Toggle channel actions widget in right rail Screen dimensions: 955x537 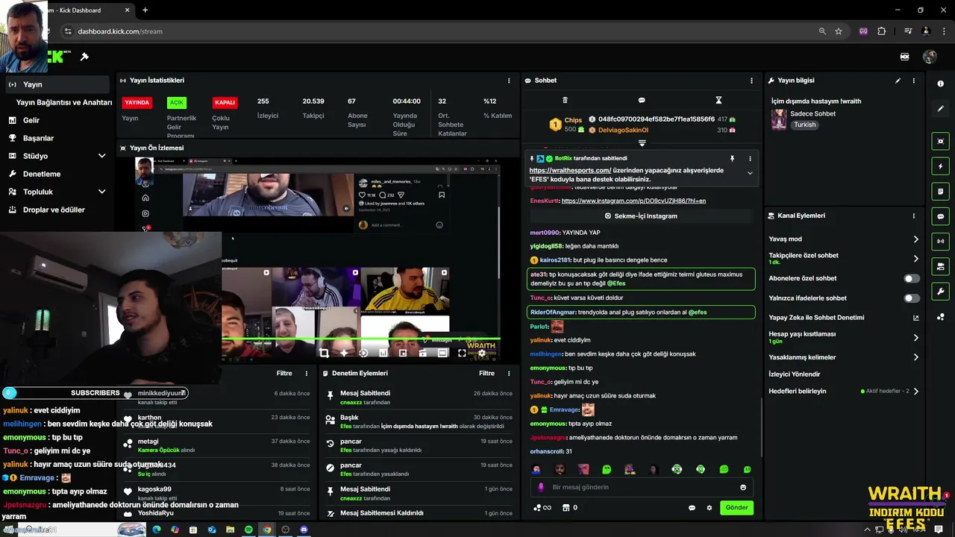940,266
